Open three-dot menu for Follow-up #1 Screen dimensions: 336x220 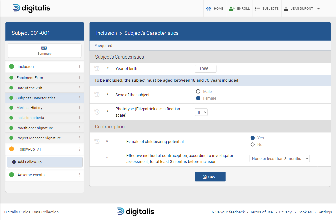pyautogui.click(x=79, y=149)
